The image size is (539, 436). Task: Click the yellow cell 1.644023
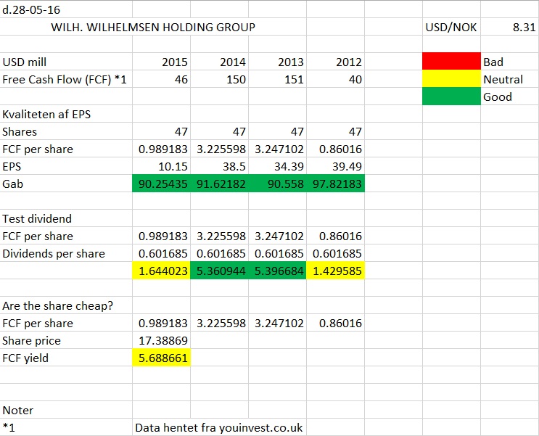tap(161, 271)
